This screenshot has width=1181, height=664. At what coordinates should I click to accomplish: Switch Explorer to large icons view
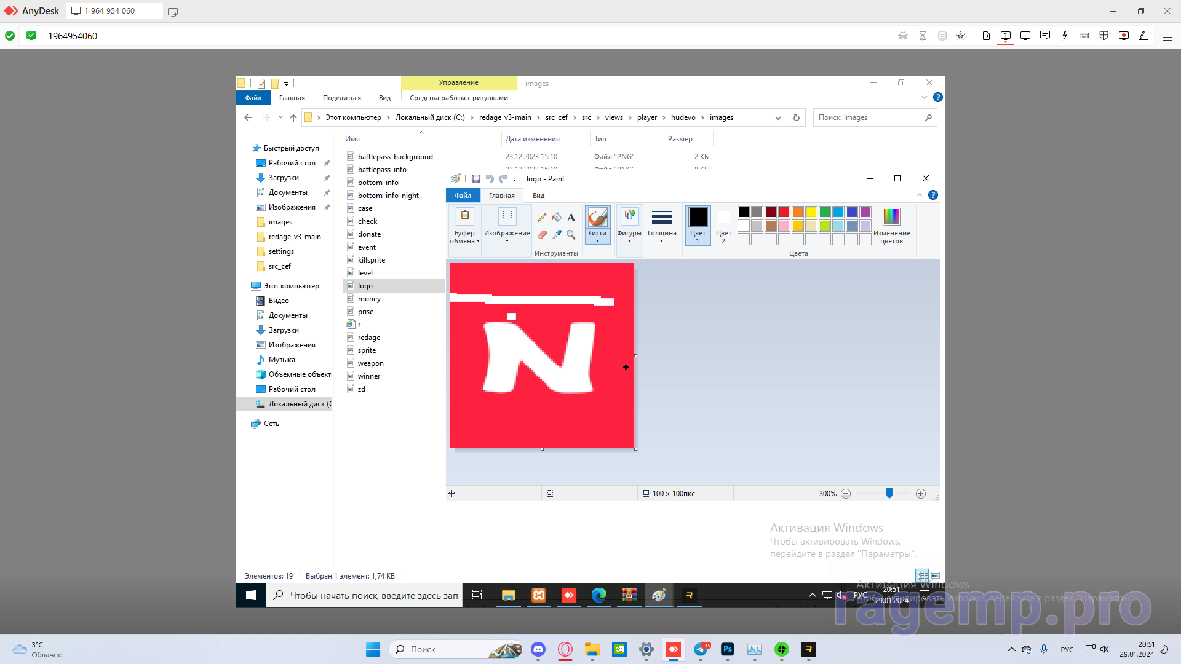click(936, 575)
